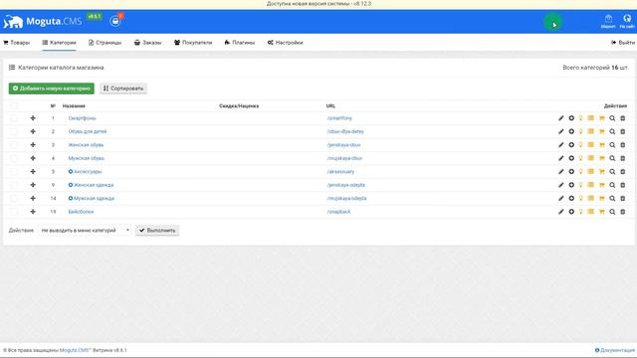Open the bulk actions dropdown
The width and height of the screenshot is (637, 358).
(85, 231)
